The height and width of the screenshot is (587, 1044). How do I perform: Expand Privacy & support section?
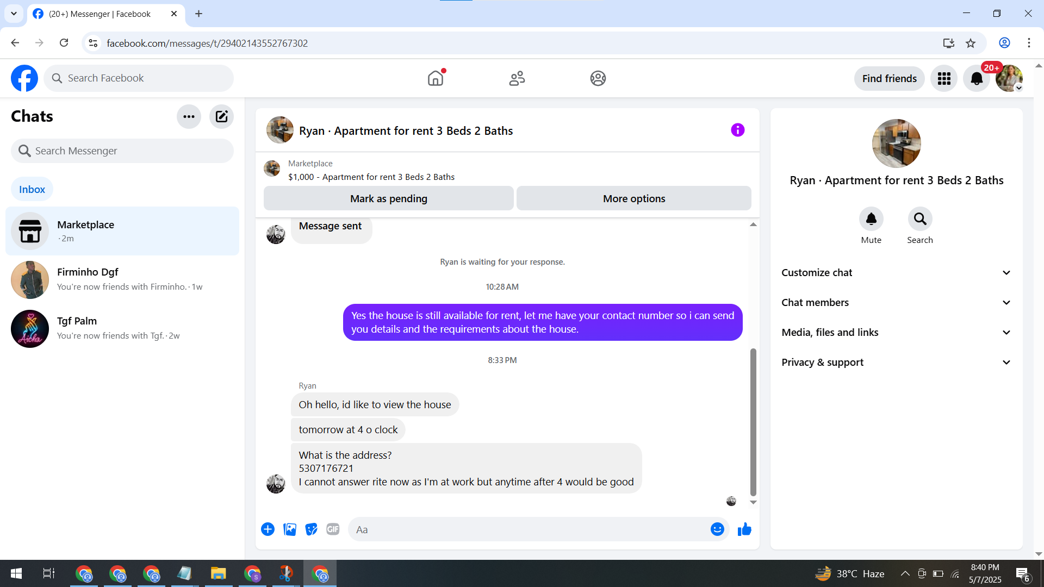[896, 363]
